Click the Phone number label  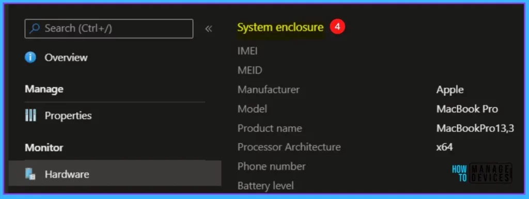coord(272,167)
